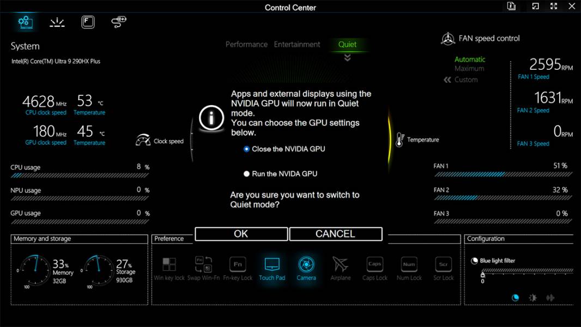Screen dimensions: 581x327
Task: Click the GPU usage label
Action: (26, 213)
